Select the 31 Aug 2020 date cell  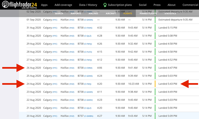click(33, 28)
